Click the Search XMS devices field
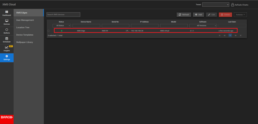 tap(63, 15)
